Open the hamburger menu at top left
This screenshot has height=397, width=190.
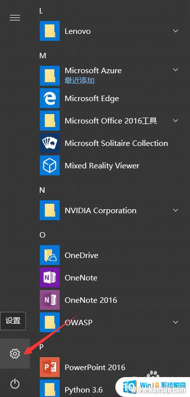point(14,18)
